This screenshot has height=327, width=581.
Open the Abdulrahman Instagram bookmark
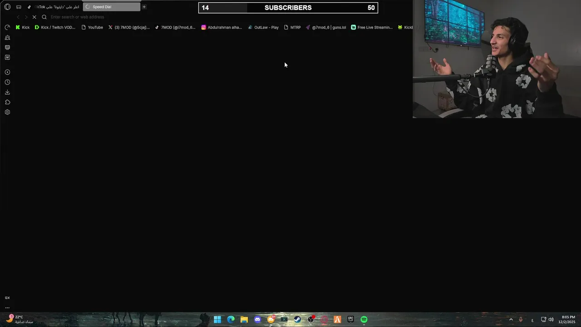pos(222,27)
